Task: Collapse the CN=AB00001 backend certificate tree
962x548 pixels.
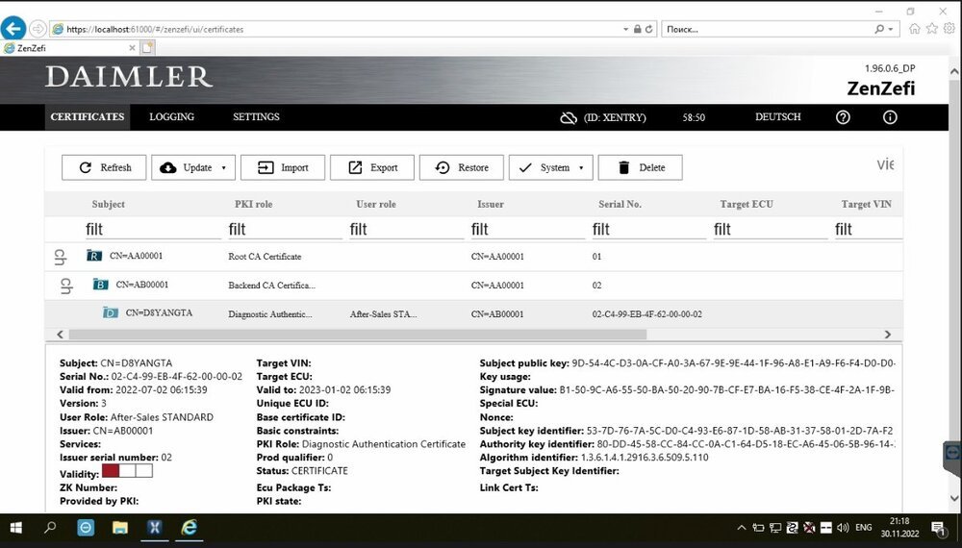Action: [66, 286]
